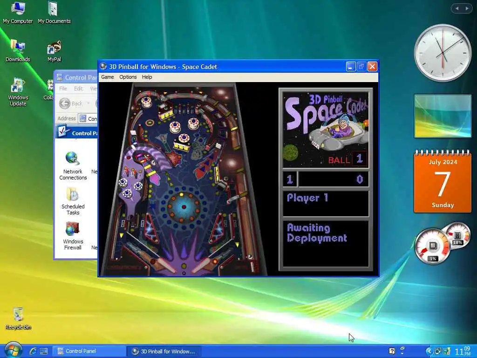The width and height of the screenshot is (477, 358).
Task: Open Windows Firewall in Control Panel
Action: 73,236
